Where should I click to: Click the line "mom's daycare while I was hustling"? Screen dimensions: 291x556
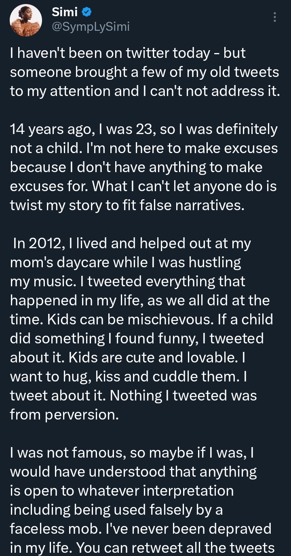pos(125,262)
